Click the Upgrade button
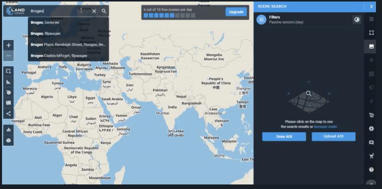 coord(236,12)
